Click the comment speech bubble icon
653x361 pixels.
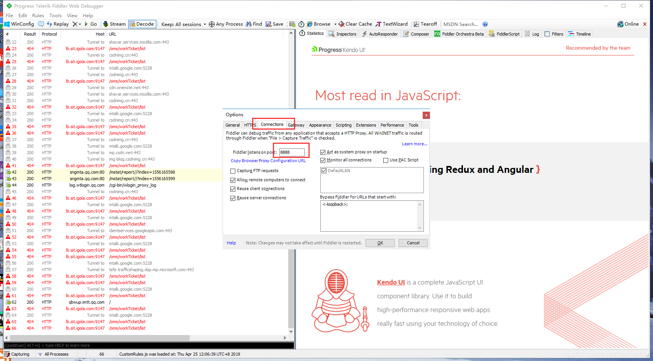coord(41,24)
